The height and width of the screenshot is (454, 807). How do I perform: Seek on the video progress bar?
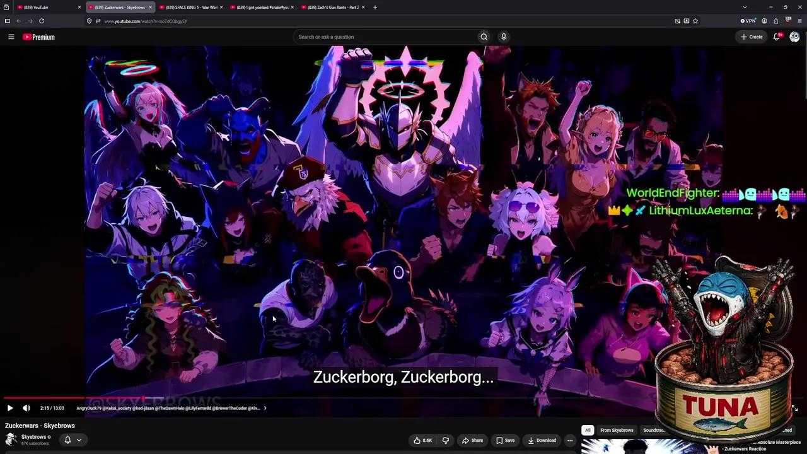(403, 399)
